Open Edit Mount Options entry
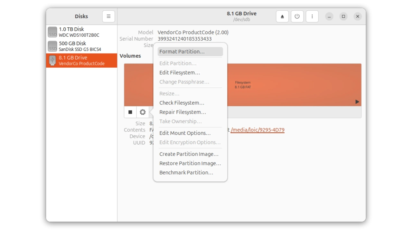The width and height of the screenshot is (412, 232). (x=185, y=133)
